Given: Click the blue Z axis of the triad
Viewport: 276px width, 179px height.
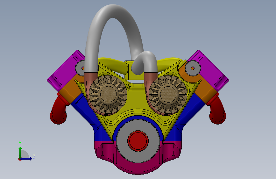Looking at the screenshot, I should [x=26, y=159].
